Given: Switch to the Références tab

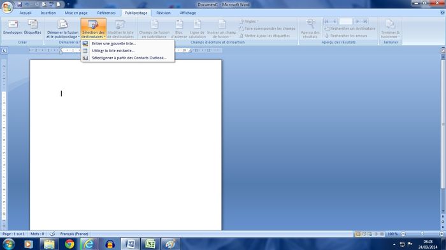Looking at the screenshot, I should coord(106,13).
